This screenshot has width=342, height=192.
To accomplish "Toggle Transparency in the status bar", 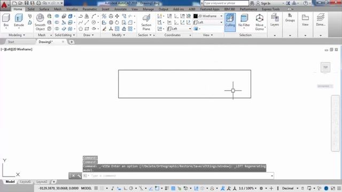I will tap(173, 188).
